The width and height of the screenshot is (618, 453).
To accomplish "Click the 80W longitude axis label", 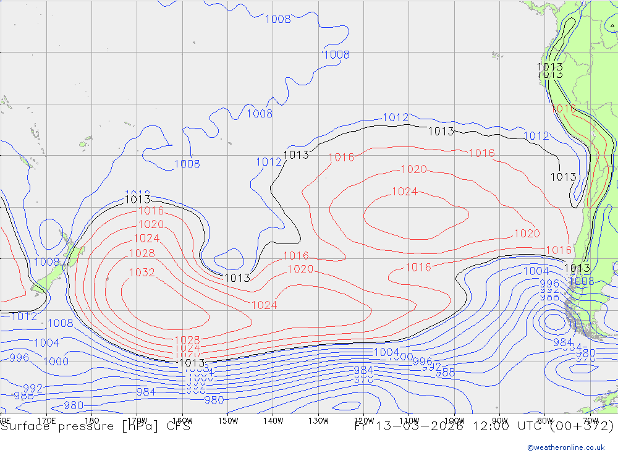I will click(x=545, y=421).
